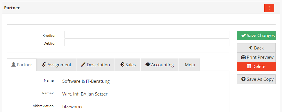Switch to the Meta tab
The height and width of the screenshot is (112, 282).
coord(189,65)
